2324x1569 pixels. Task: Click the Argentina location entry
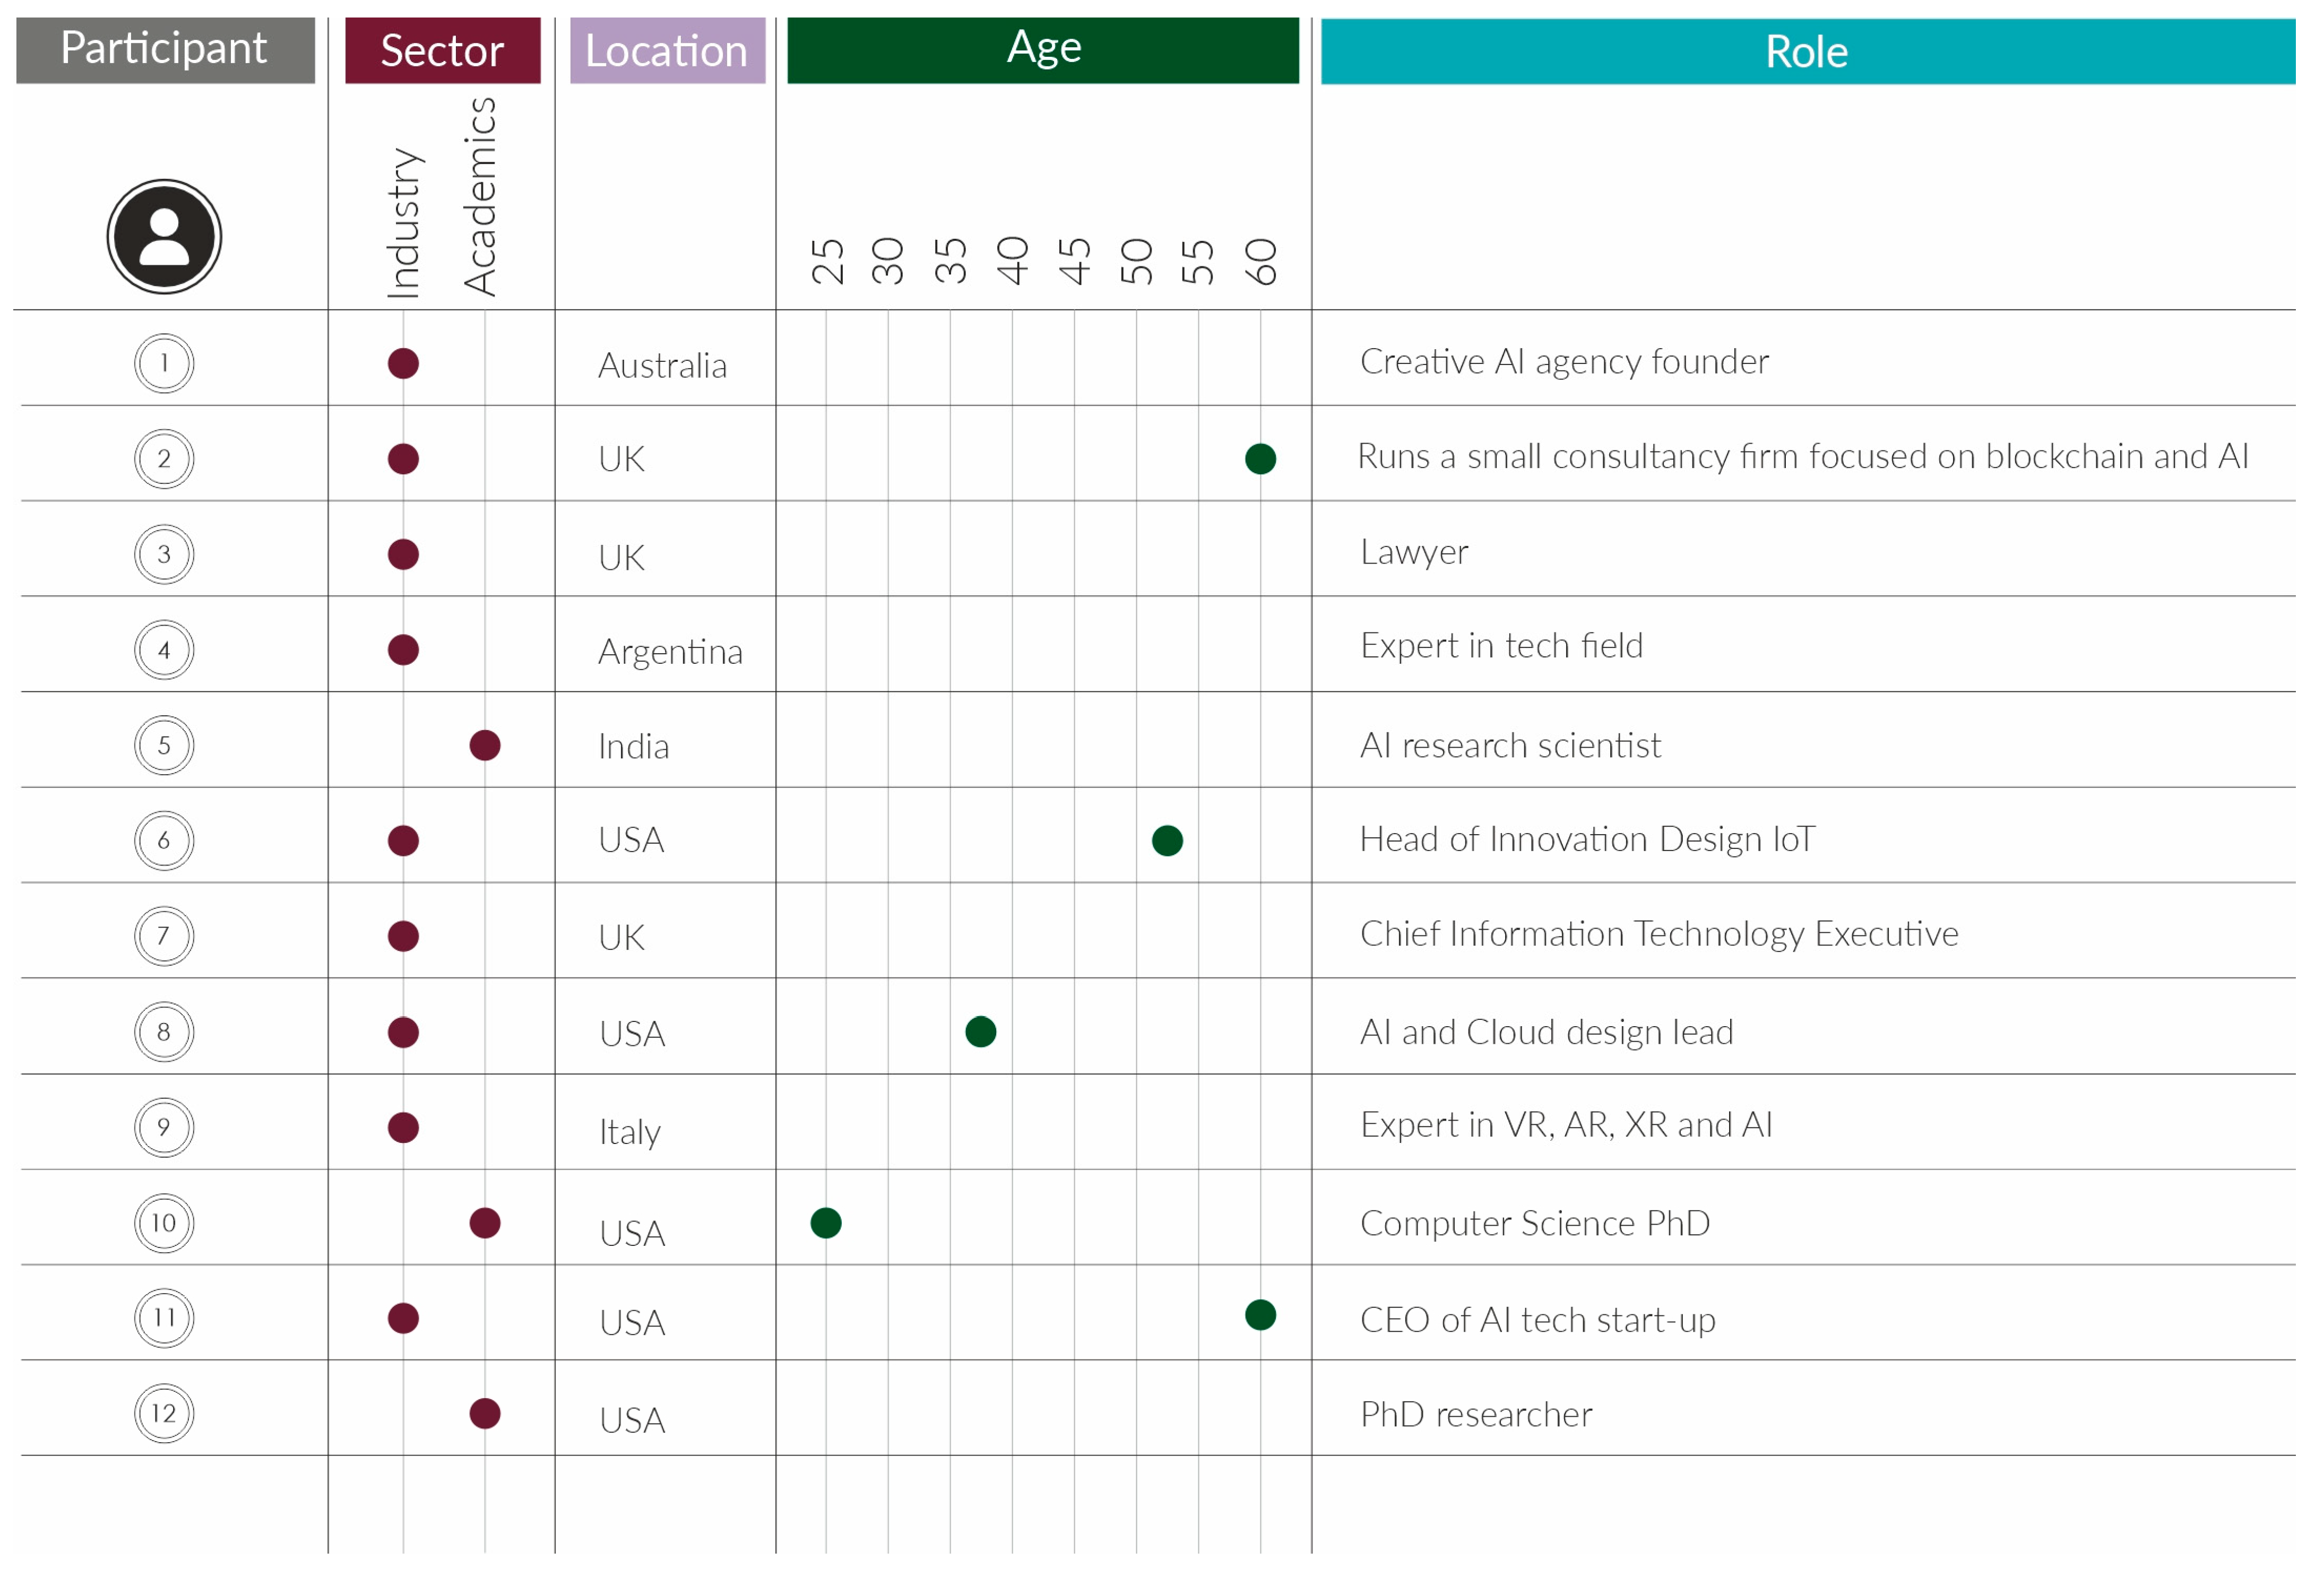[670, 652]
